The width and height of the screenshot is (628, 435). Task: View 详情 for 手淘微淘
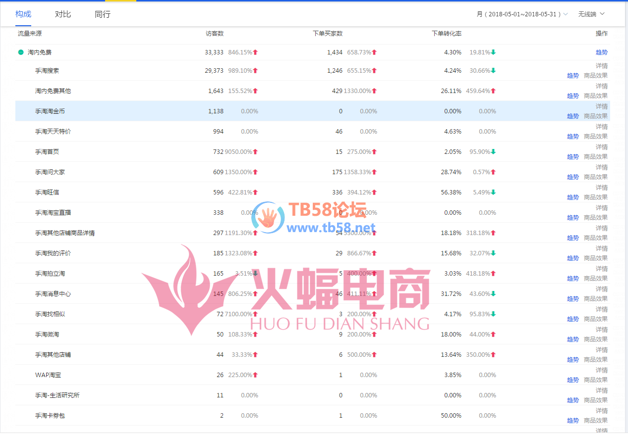[602, 330]
